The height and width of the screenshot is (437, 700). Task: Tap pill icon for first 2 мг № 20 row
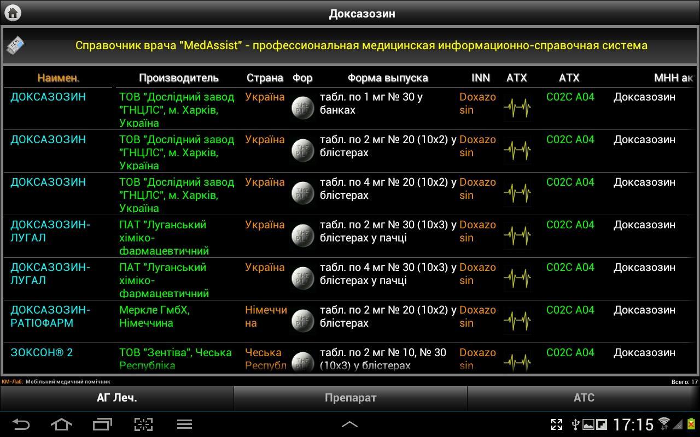point(302,150)
